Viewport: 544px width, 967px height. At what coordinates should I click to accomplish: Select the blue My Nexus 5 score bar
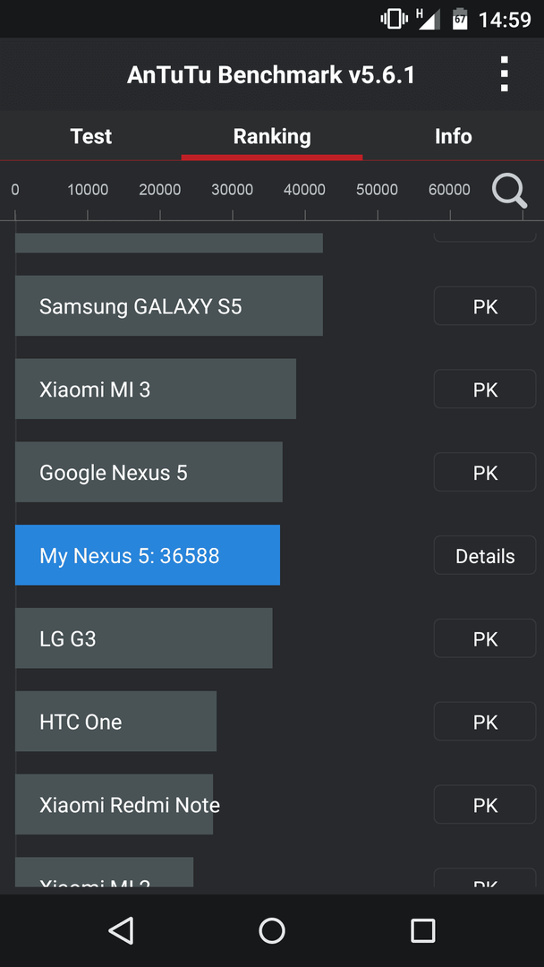point(148,555)
